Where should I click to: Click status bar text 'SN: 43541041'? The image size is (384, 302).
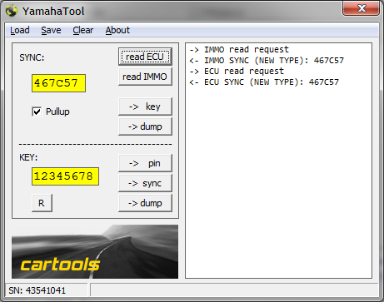(37, 290)
